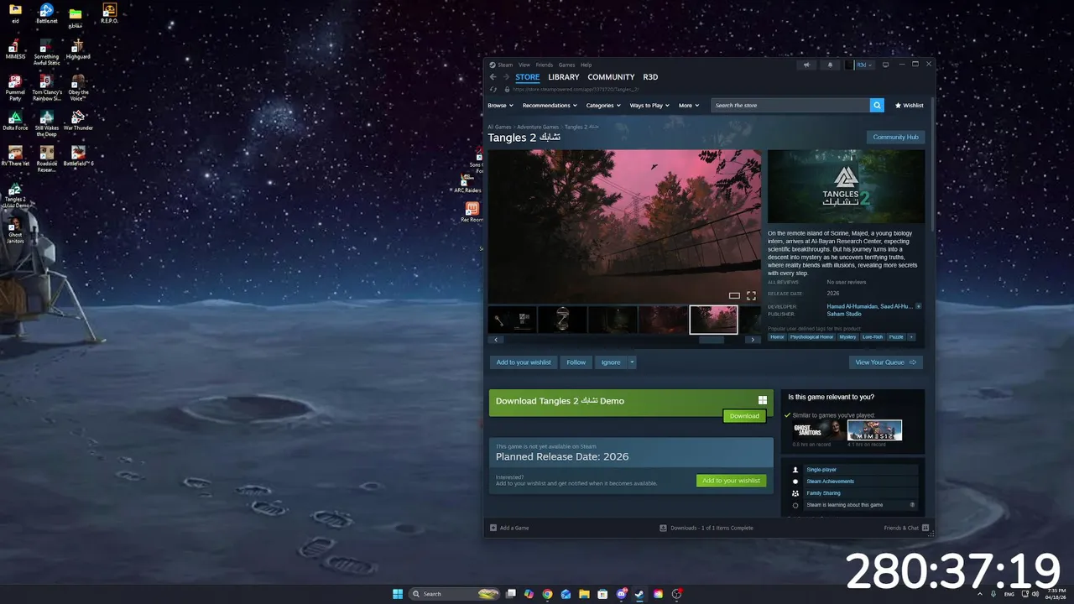Expand the Recommendations dropdown
The image size is (1074, 604).
[x=550, y=106]
